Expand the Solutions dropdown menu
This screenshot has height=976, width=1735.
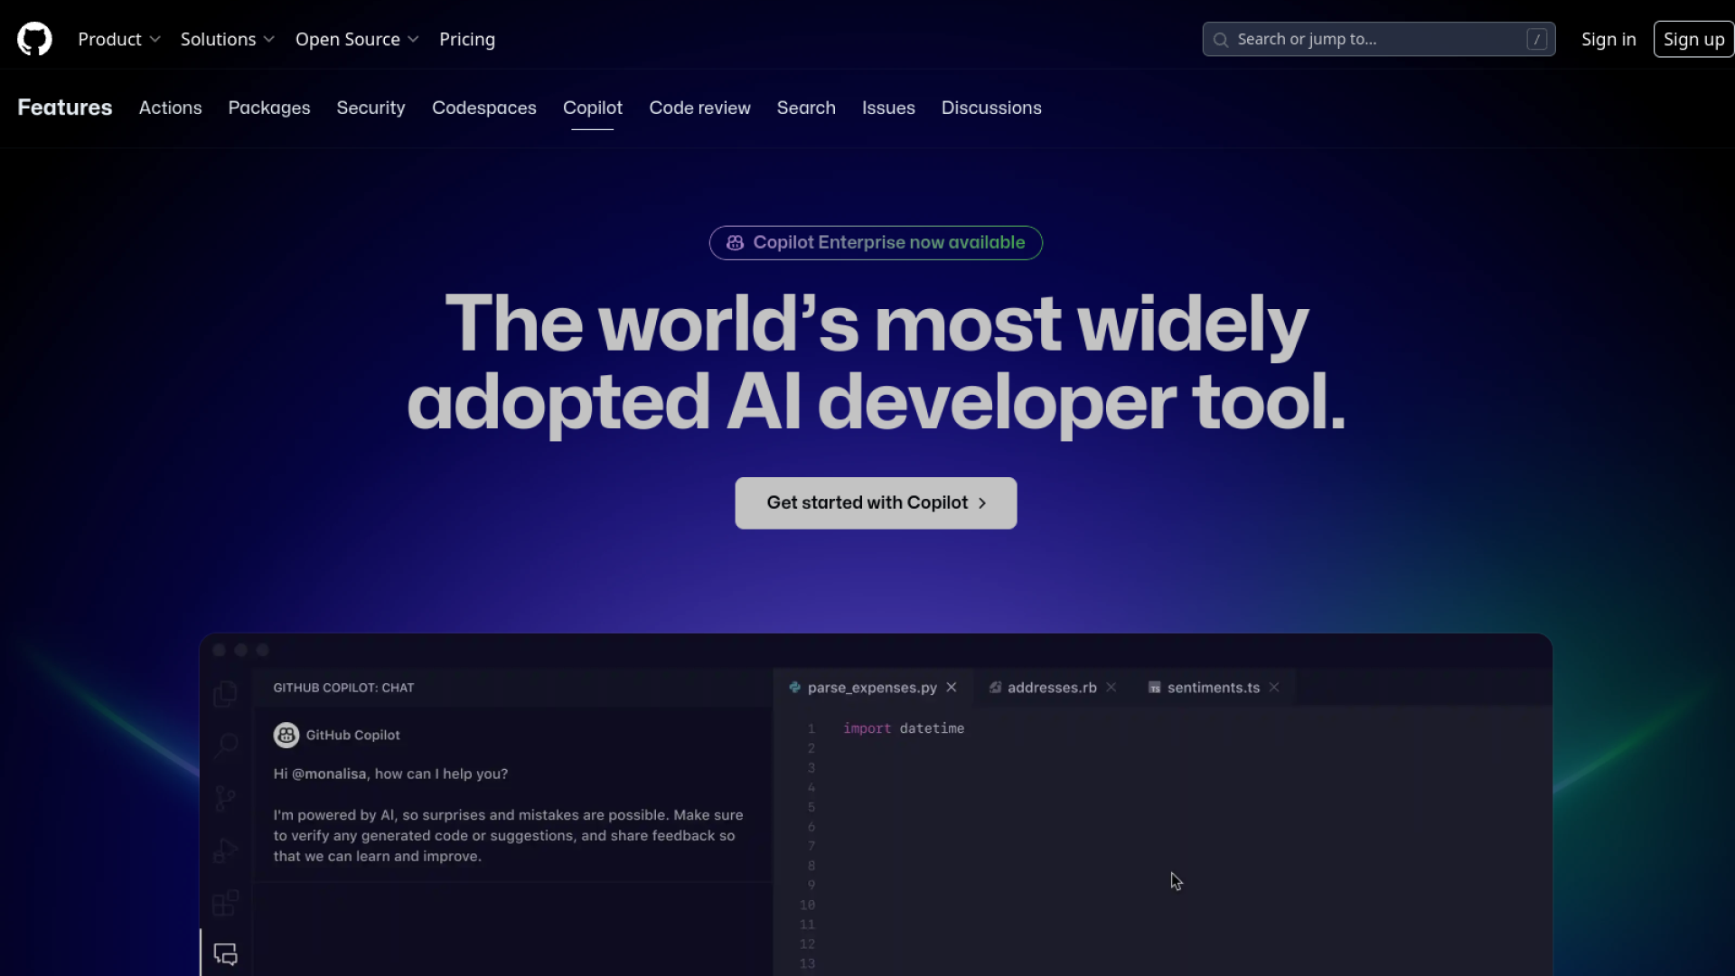coord(227,39)
